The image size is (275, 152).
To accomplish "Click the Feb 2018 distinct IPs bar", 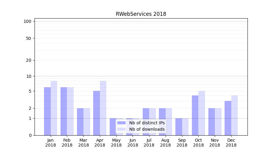I will [64, 111].
